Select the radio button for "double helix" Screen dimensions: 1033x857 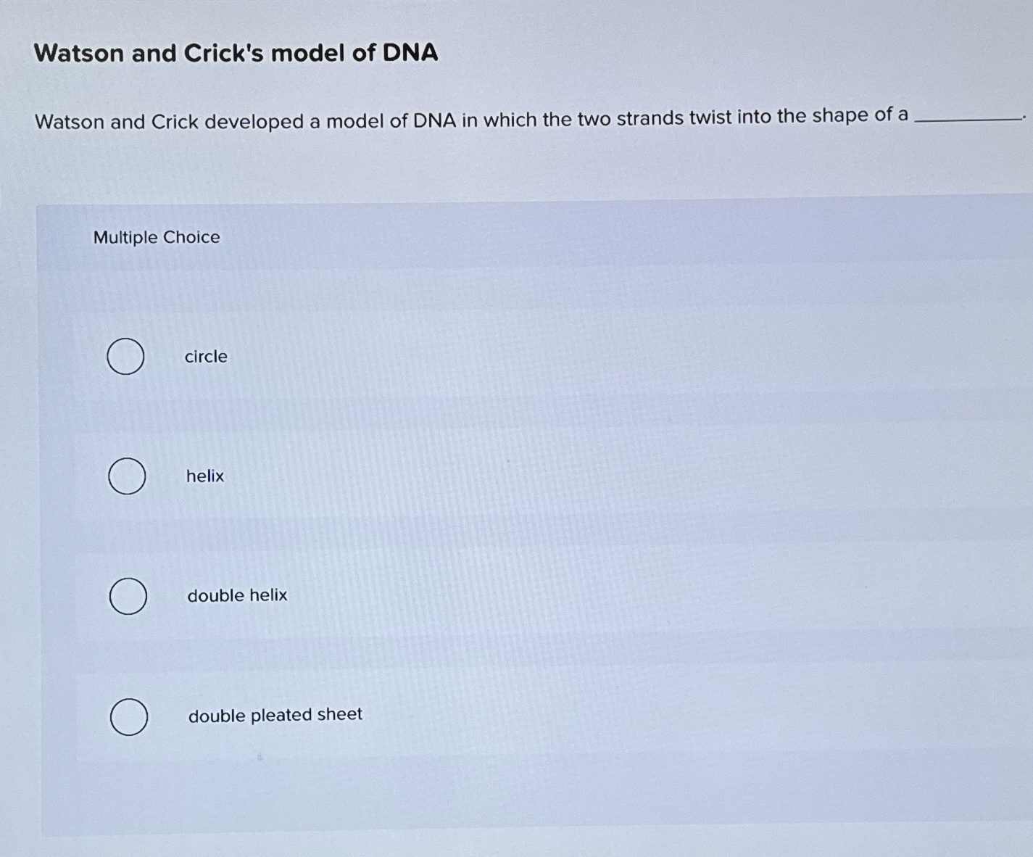(128, 597)
